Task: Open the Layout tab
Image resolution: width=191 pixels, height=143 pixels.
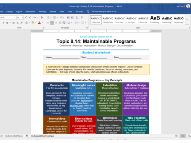Action: pos(19,11)
